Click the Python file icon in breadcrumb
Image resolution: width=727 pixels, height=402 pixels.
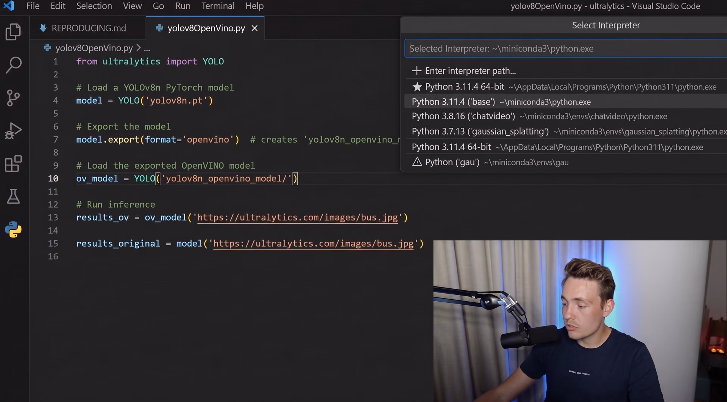click(47, 48)
